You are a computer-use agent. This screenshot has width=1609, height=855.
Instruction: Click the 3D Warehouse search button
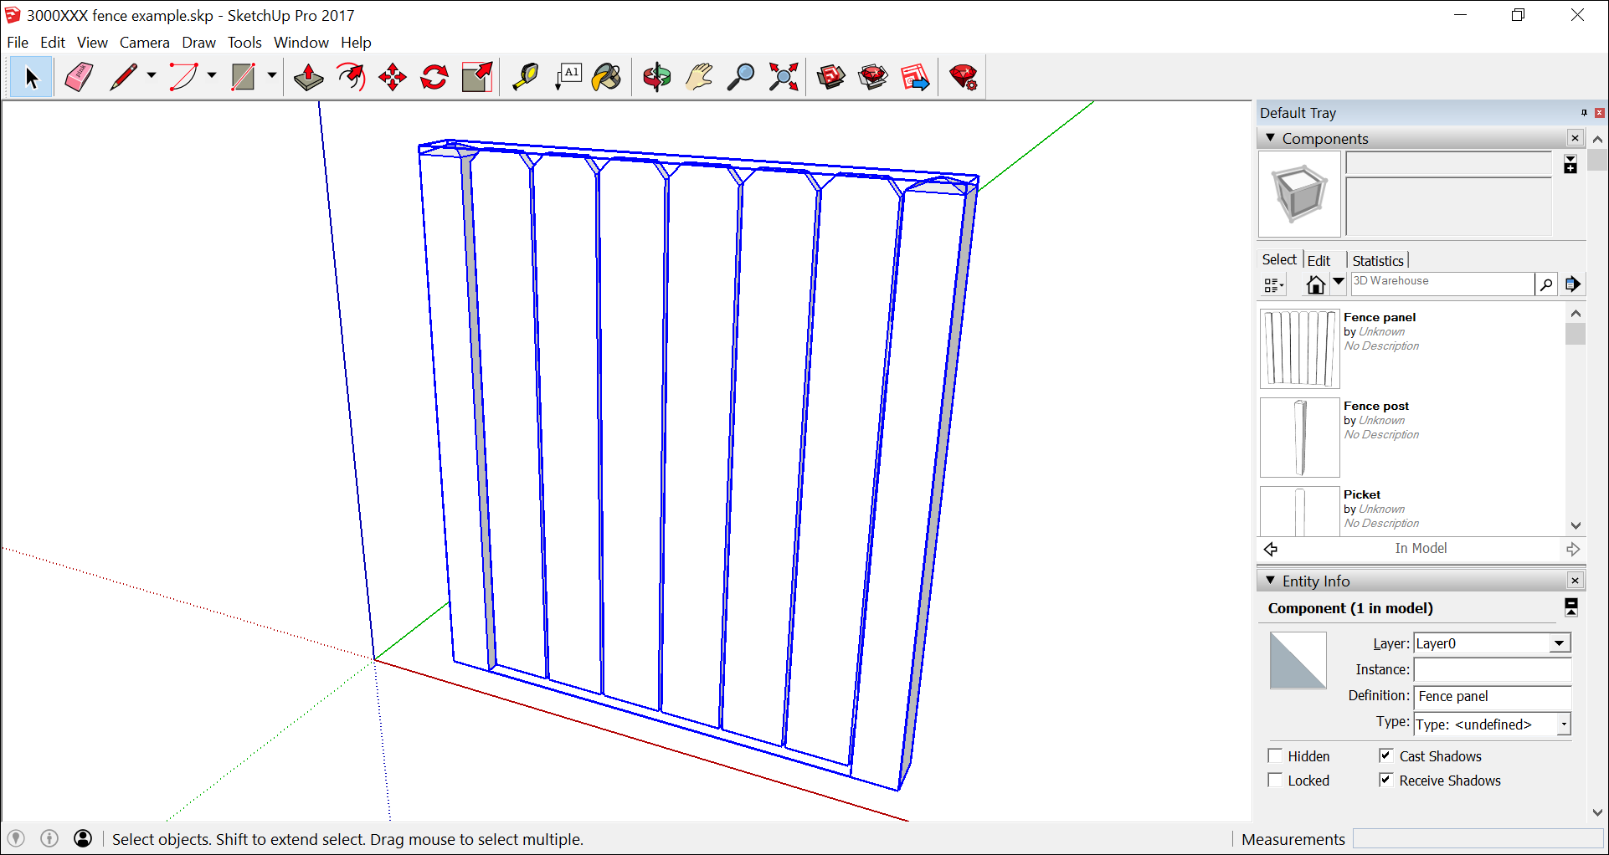(1545, 284)
